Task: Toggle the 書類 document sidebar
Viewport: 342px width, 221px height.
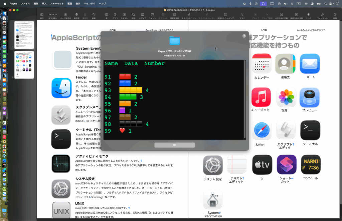Action: (335, 15)
